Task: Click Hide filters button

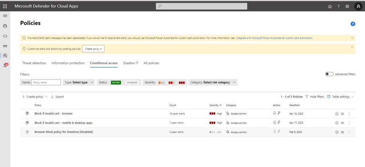Action: [314, 96]
